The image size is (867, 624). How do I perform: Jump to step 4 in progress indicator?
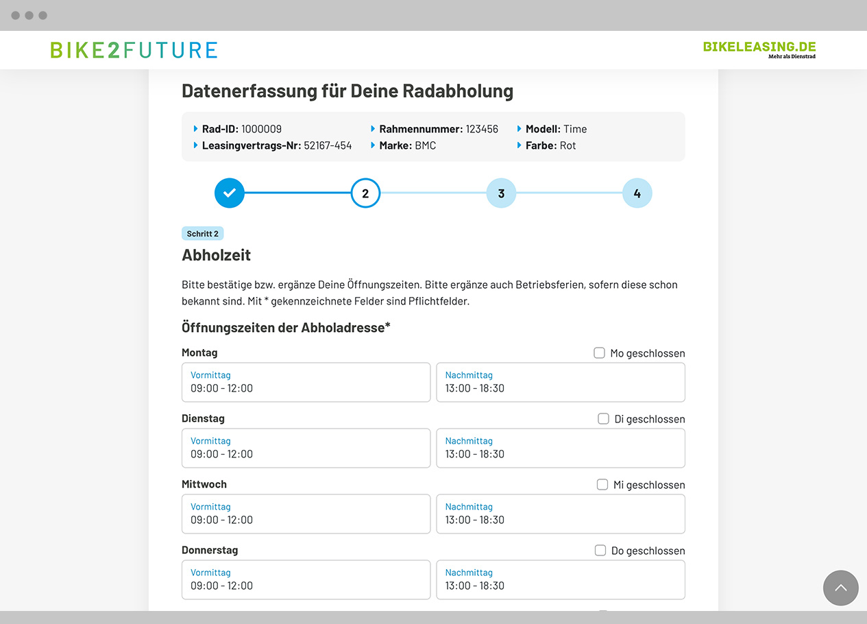[x=637, y=193]
